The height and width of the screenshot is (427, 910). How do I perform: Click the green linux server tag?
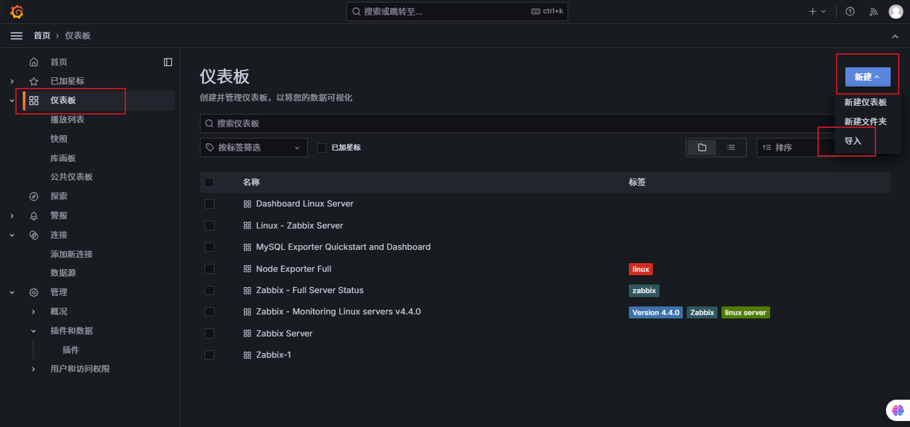pos(745,312)
